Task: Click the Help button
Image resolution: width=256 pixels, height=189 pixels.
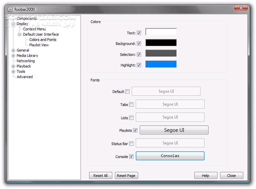Action: click(206, 175)
